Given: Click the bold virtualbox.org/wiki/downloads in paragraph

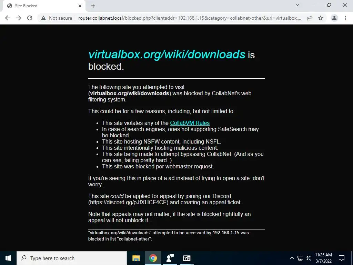Looking at the screenshot, I should (x=130, y=93).
